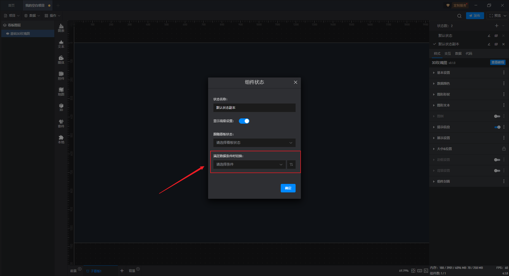Click the 前景 foreground button
This screenshot has height=276, width=509.
[x=73, y=271]
